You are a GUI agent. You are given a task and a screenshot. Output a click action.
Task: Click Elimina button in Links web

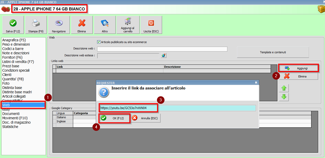pyautogui.click(x=298, y=76)
